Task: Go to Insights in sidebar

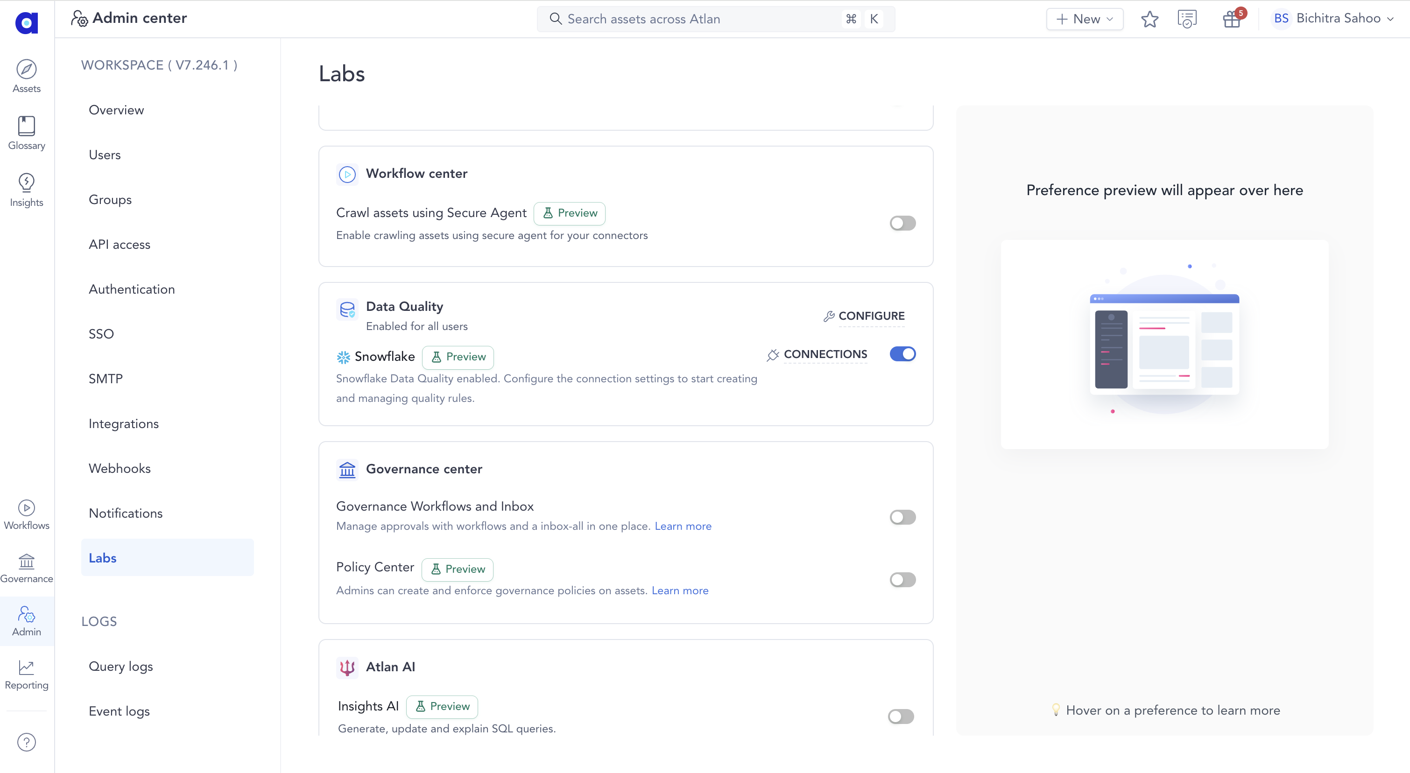Action: [26, 190]
